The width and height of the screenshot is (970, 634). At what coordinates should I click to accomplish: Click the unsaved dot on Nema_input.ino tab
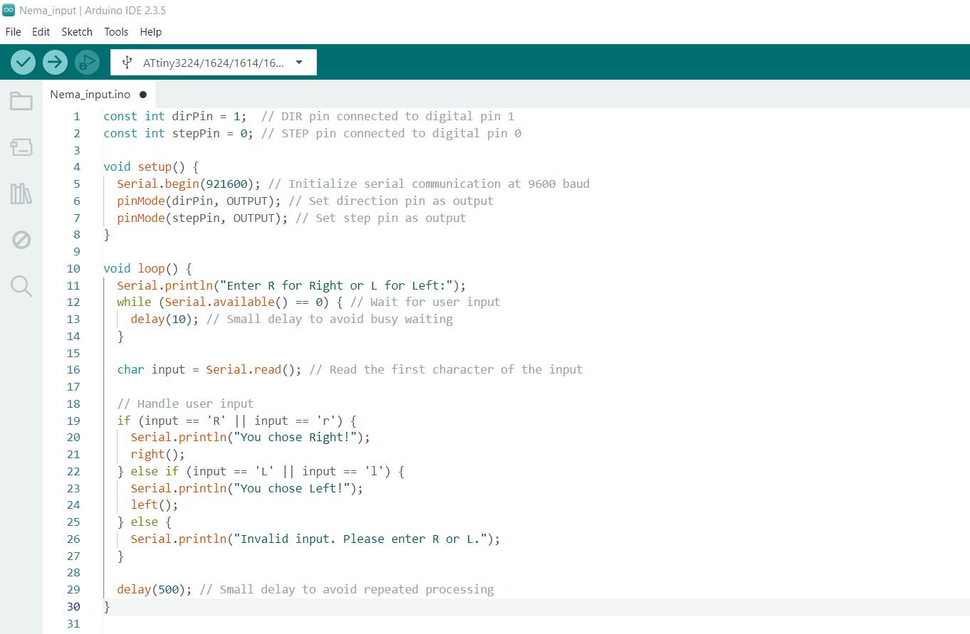pyautogui.click(x=143, y=95)
